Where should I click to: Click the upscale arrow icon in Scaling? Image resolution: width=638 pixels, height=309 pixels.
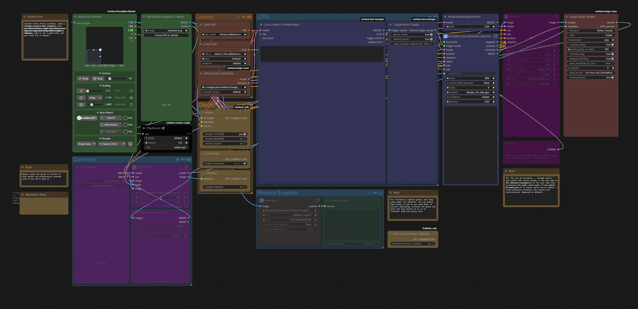81,91
